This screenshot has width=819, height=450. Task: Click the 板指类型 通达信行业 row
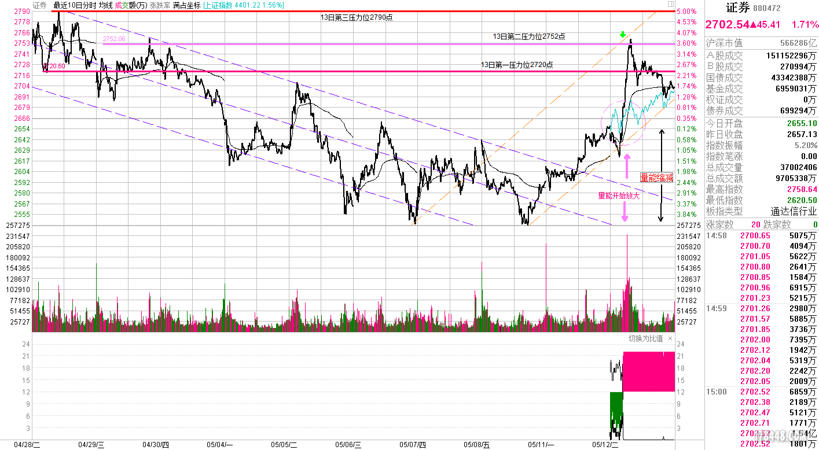[762, 212]
